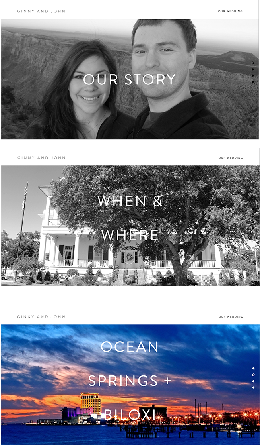This screenshot has width=260, height=446.
Task: Click the hollow active dot on Ocean Springs page
Action: (253, 375)
